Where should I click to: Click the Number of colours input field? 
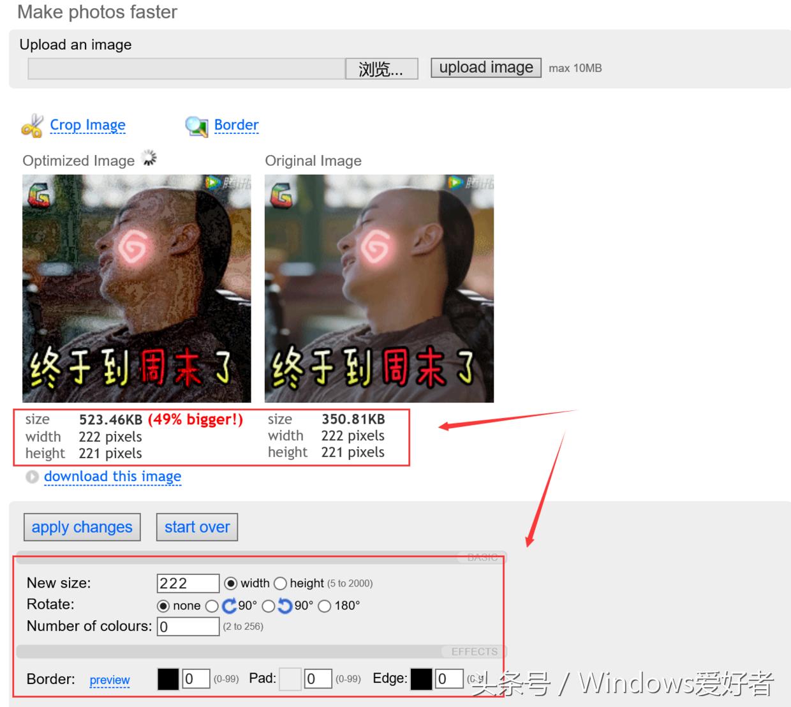188,626
